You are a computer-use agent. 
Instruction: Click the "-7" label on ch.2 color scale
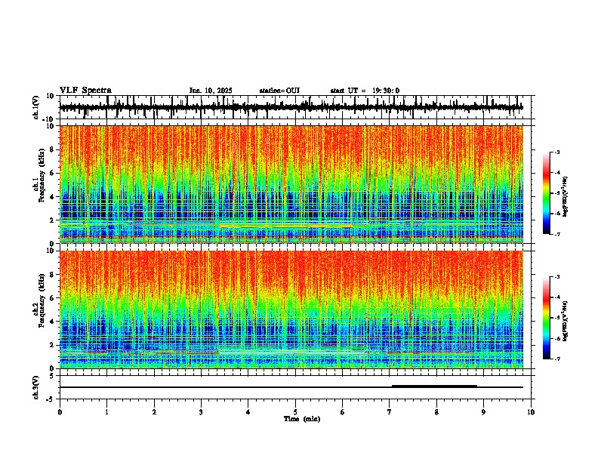(557, 359)
